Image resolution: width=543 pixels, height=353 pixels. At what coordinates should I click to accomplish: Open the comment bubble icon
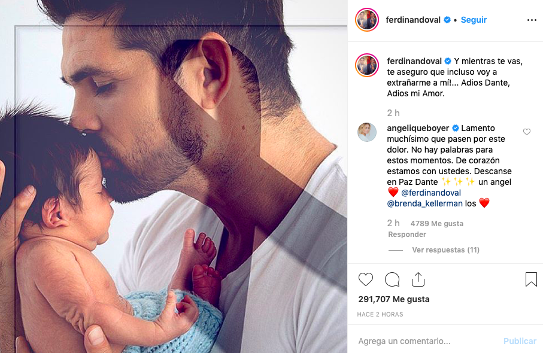[x=392, y=279]
